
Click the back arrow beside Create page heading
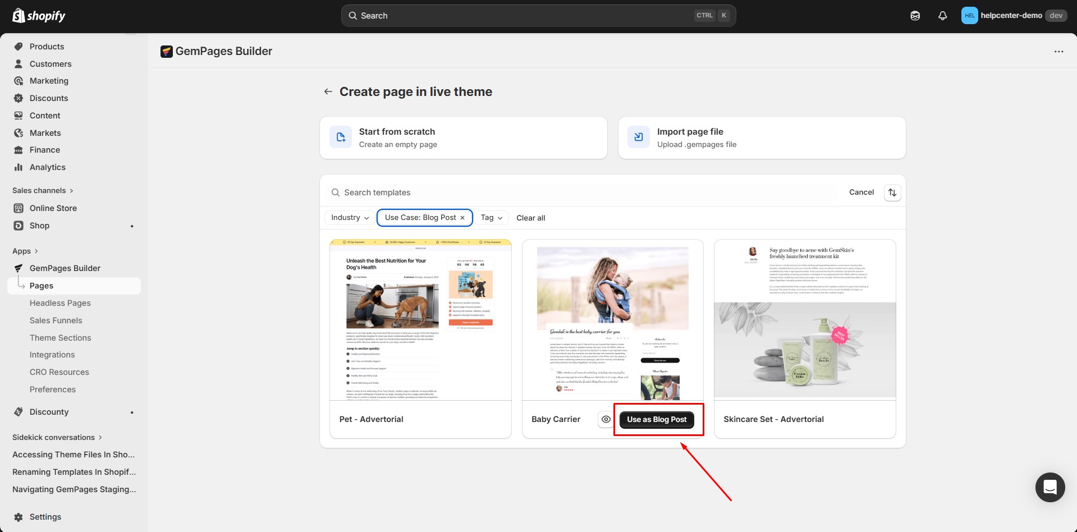pyautogui.click(x=328, y=91)
